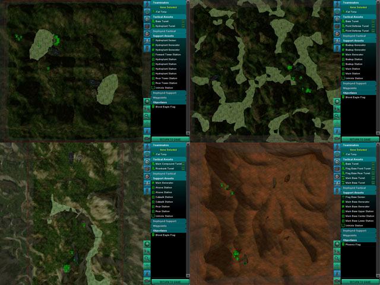Click Return To Game in Hydroplant panel
The height and width of the screenshot is (285, 380).
tap(170, 140)
